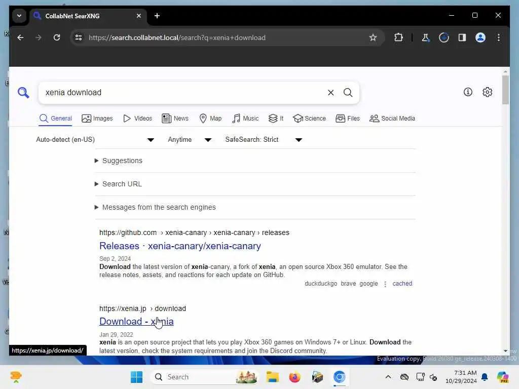Go back to the previous page
The height and width of the screenshot is (389, 519).
pos(20,37)
